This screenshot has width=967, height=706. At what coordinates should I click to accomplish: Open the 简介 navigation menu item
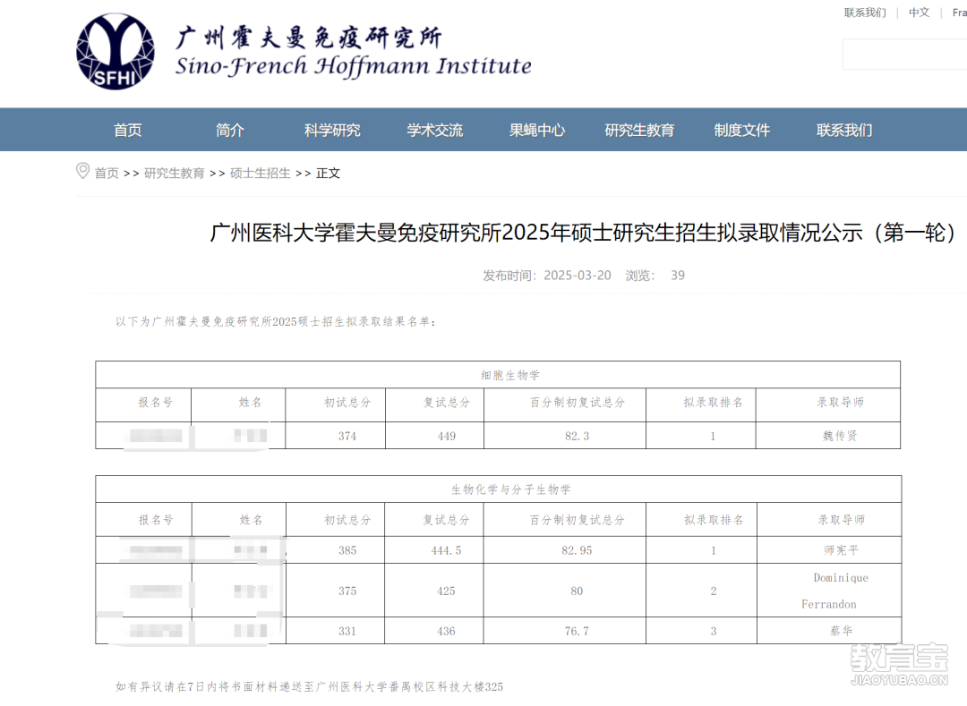230,130
